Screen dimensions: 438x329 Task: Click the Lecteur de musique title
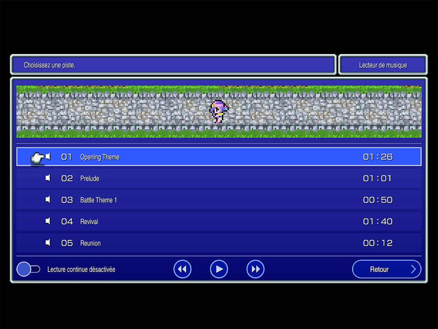[383, 65]
